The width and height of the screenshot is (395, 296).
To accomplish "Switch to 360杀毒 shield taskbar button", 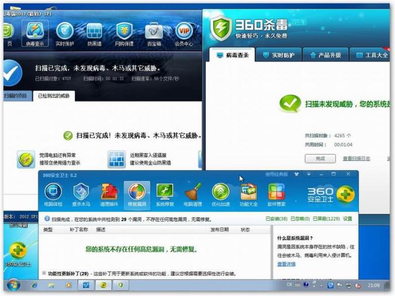I will pos(120,285).
